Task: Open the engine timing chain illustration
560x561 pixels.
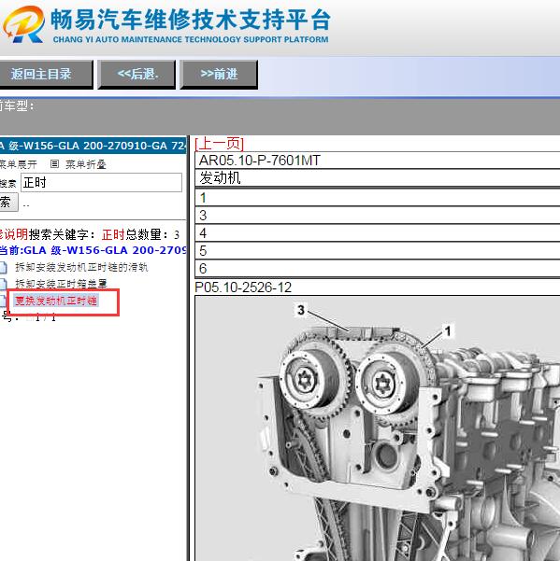Action: (378, 428)
